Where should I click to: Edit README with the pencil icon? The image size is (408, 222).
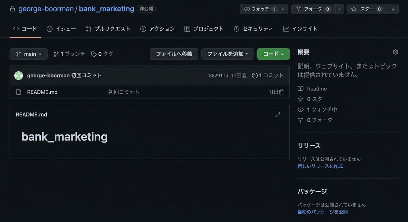(278, 114)
